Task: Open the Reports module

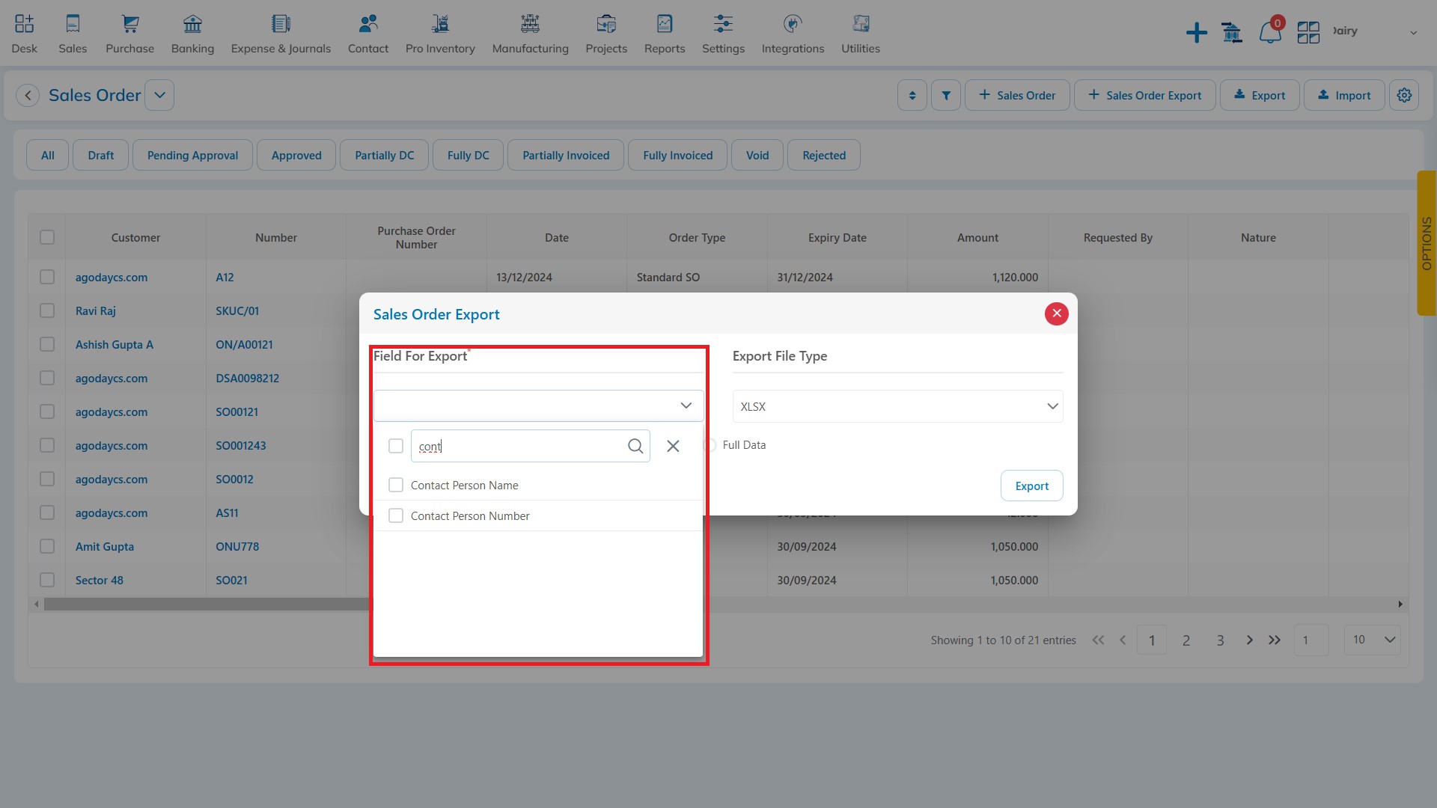Action: click(664, 33)
